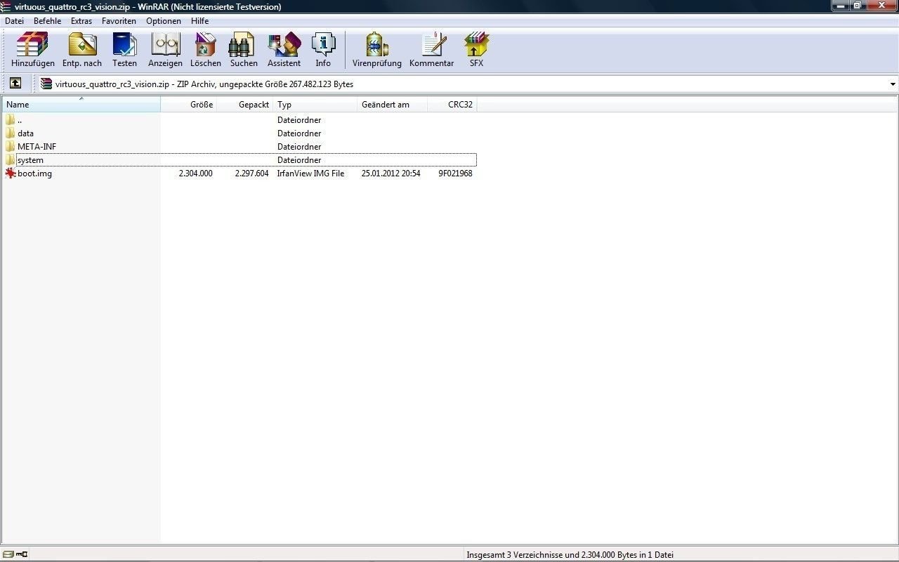
Task: Click the parent '..' folder icon
Action: pos(10,119)
